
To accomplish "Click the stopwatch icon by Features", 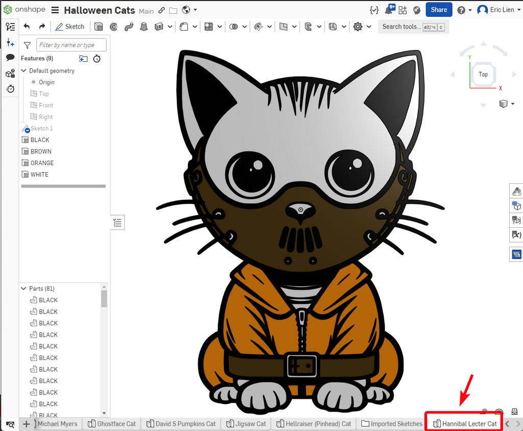I will coord(97,59).
